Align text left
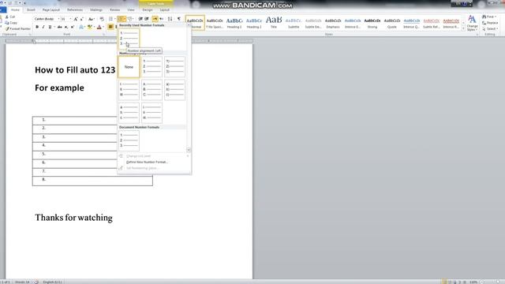Screen dimensions: 505x284 pyautogui.click(x=110, y=27)
